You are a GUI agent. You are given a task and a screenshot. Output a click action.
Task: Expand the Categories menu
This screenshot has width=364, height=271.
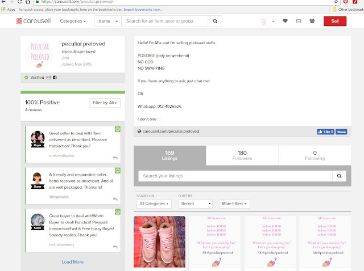tap(73, 21)
